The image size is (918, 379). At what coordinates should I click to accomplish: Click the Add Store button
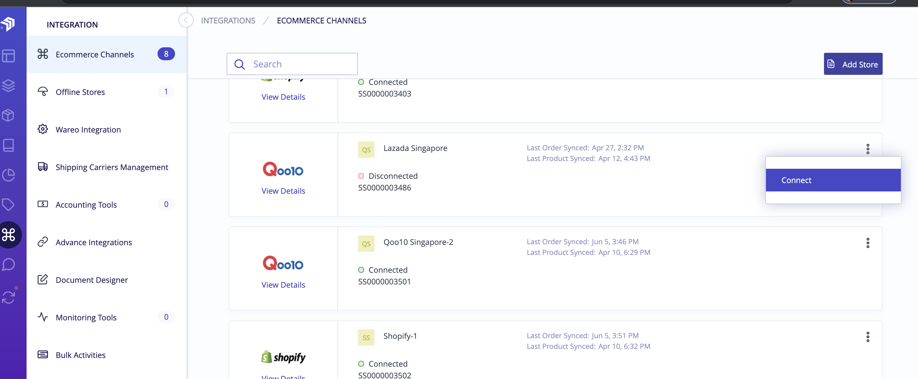click(x=853, y=64)
